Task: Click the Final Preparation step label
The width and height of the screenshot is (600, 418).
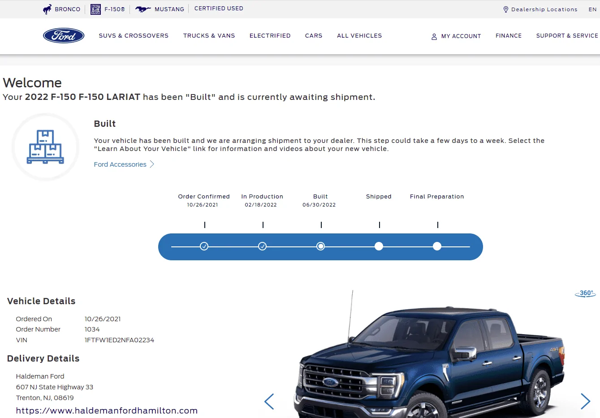Action: click(x=437, y=197)
